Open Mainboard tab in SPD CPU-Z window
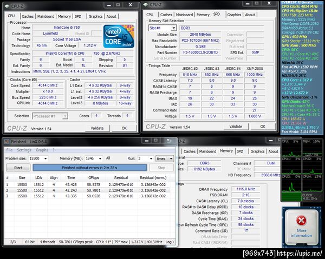 184,15
